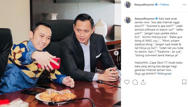The width and height of the screenshot is (188, 107).
Task: Advance to next photo with arrow
Action: click(x=116, y=53)
